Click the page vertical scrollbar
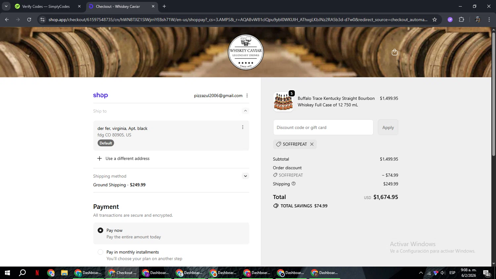The image size is (496, 279). [x=494, y=94]
